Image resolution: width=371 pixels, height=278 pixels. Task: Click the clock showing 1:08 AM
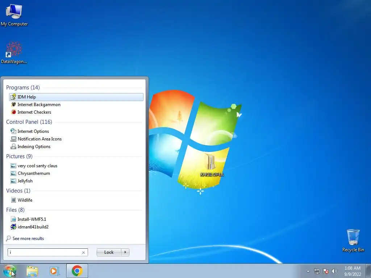[x=353, y=271]
